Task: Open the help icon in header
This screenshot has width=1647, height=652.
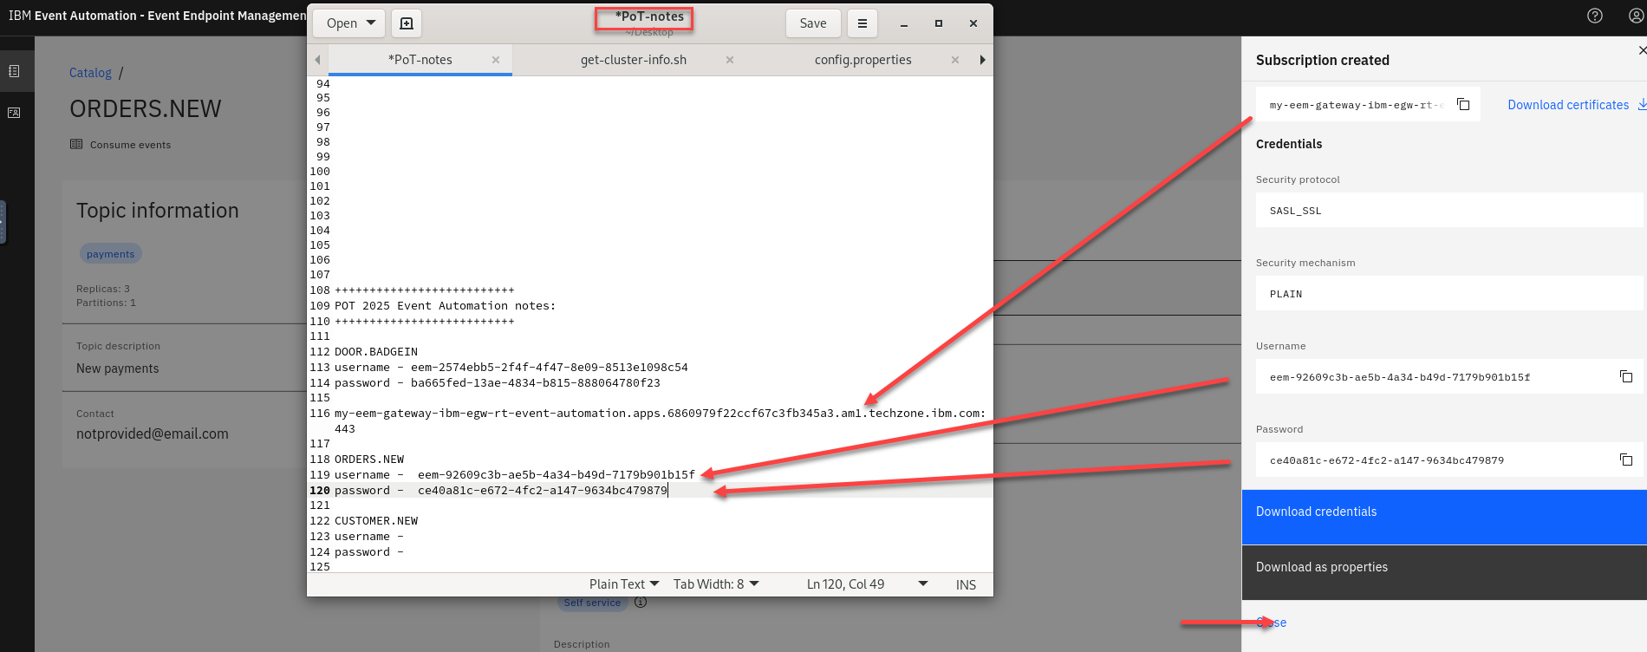Action: (1594, 16)
